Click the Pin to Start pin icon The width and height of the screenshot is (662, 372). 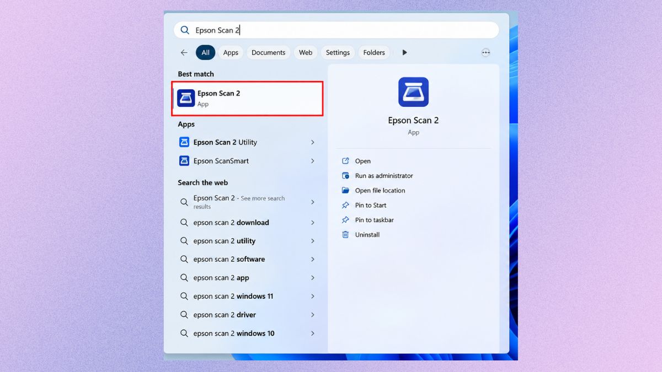(x=345, y=205)
